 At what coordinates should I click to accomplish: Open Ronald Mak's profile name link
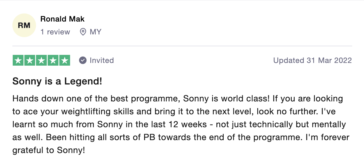[x=62, y=19]
